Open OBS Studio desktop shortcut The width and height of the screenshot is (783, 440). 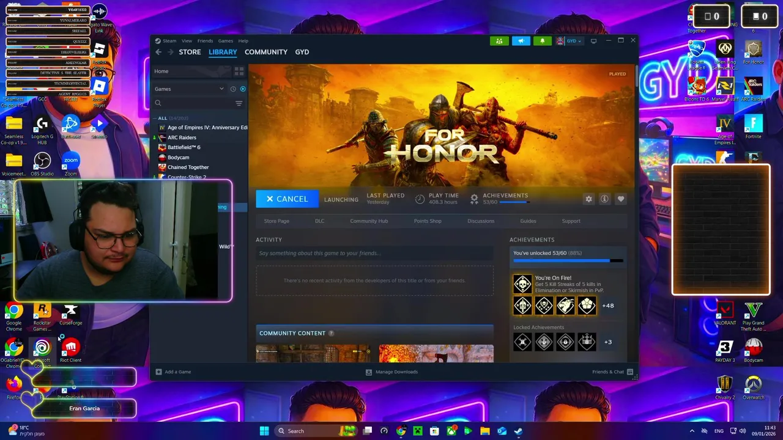[x=42, y=165]
